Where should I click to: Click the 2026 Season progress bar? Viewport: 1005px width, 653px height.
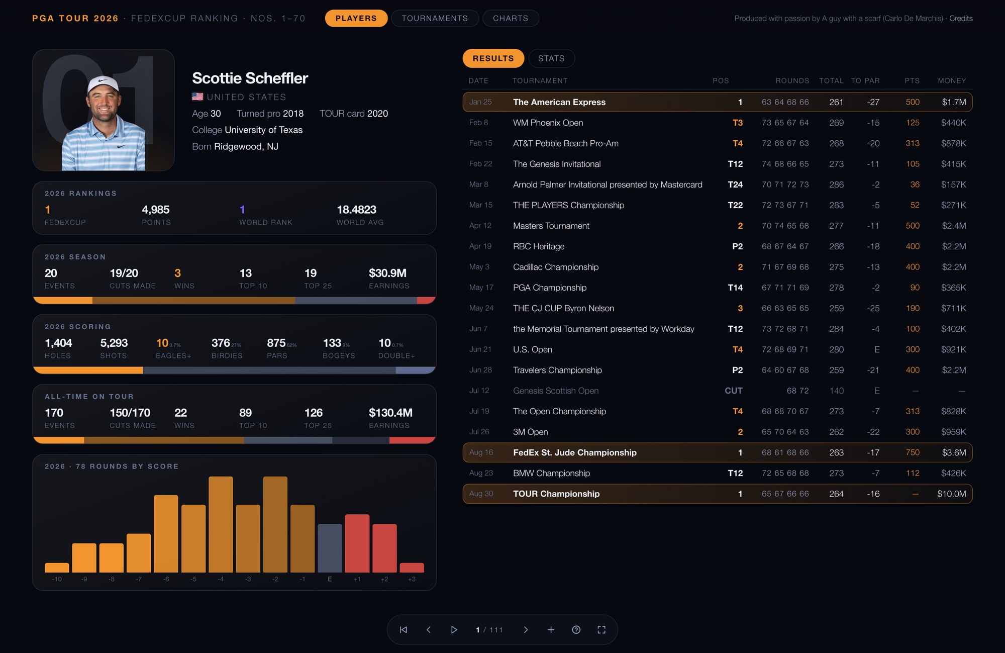click(x=234, y=301)
